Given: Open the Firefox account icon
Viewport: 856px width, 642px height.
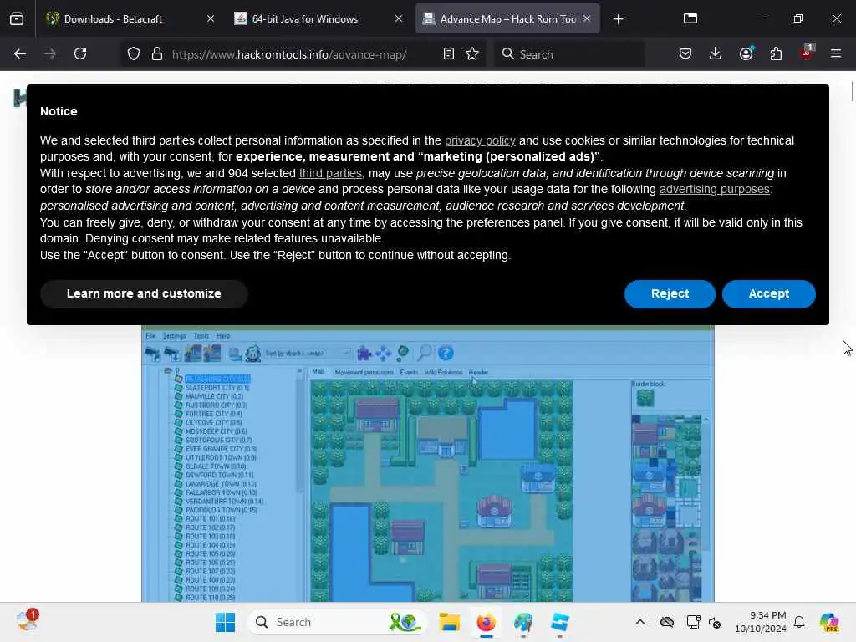Looking at the screenshot, I should click(746, 53).
